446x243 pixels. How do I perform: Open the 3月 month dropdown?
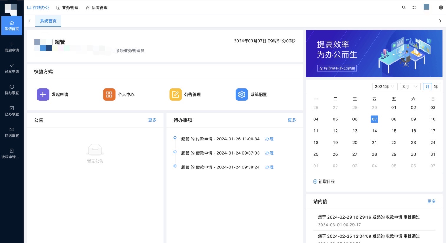point(410,87)
